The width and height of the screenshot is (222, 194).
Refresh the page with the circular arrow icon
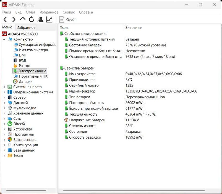[32, 19]
